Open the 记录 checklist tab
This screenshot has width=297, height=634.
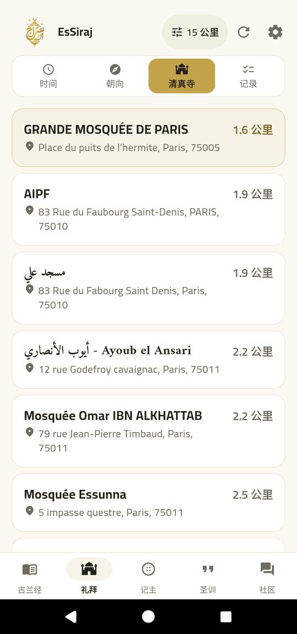(x=248, y=76)
